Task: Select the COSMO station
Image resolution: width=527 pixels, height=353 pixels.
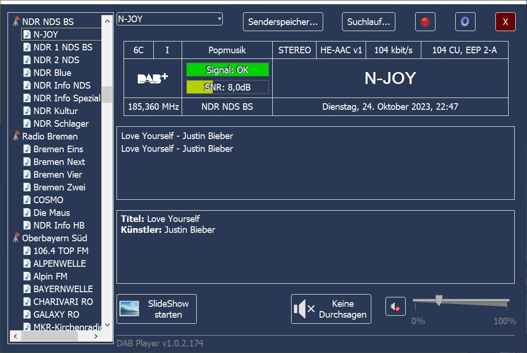Action: point(48,200)
